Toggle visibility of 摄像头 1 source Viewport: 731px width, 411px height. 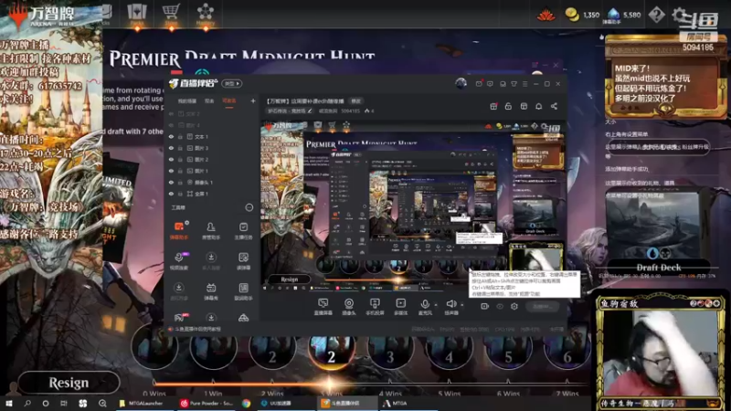click(x=171, y=182)
